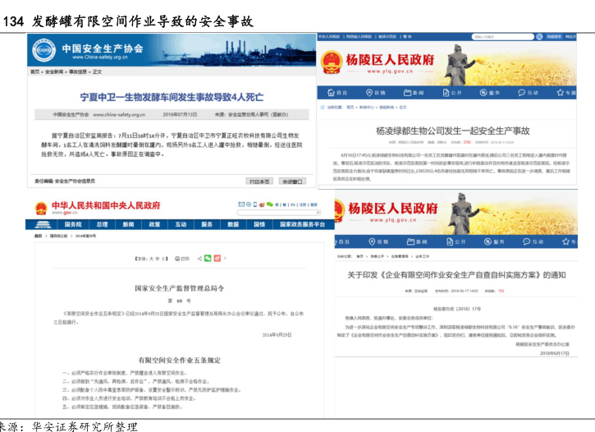The height and width of the screenshot is (432, 595).
Task: Click national emblem on gov.cn page header
Action: click(41, 208)
